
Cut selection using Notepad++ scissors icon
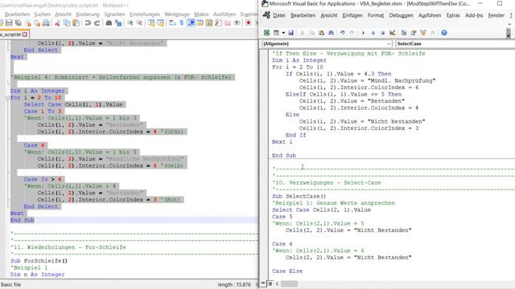point(57,23)
